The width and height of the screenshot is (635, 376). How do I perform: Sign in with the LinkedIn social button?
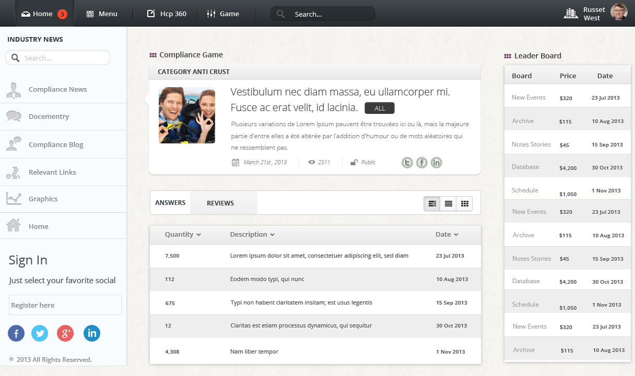click(x=92, y=333)
